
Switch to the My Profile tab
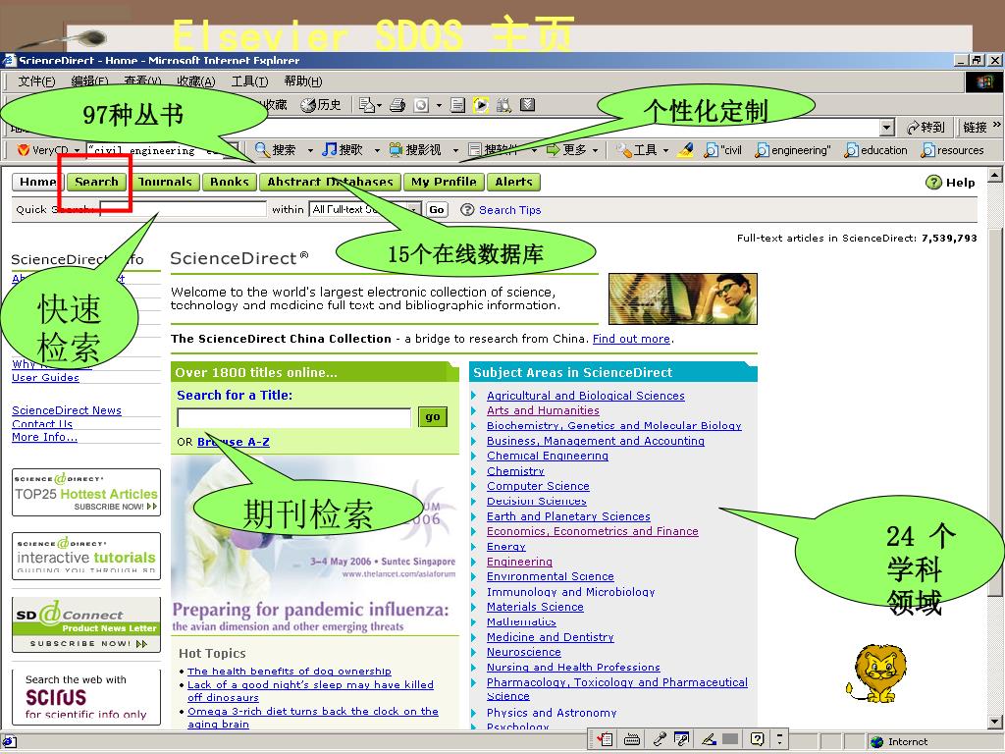coord(444,182)
